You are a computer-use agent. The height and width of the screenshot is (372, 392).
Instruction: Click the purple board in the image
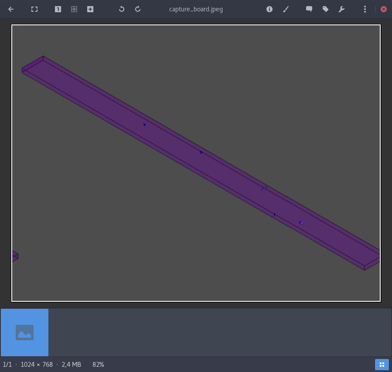(200, 163)
